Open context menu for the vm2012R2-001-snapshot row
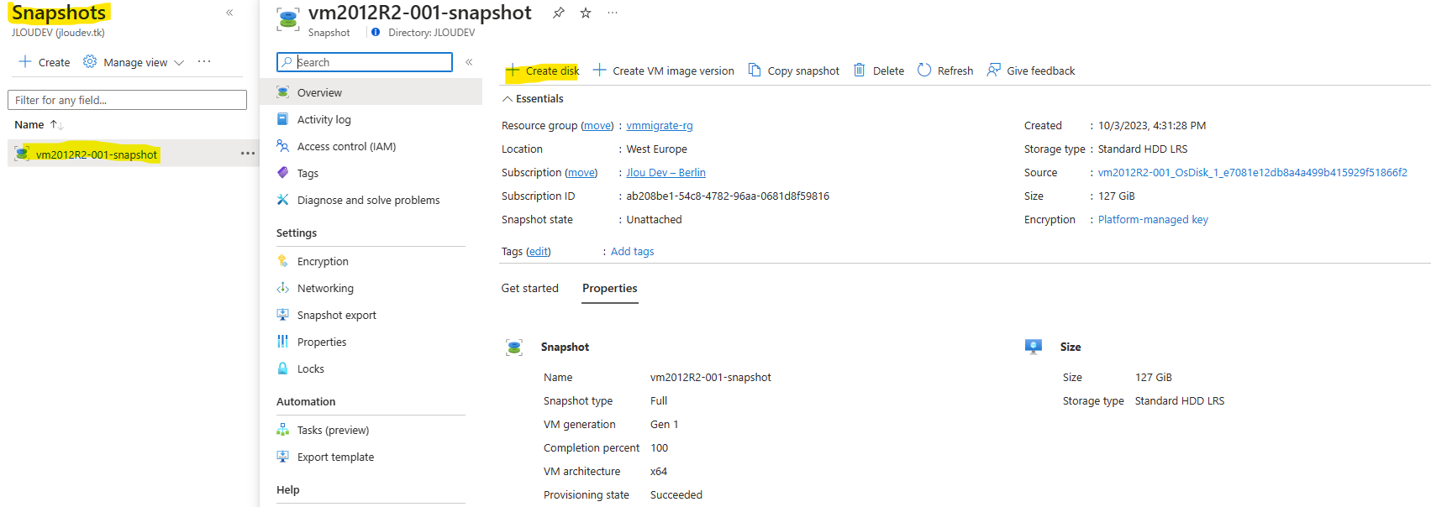 tap(248, 154)
